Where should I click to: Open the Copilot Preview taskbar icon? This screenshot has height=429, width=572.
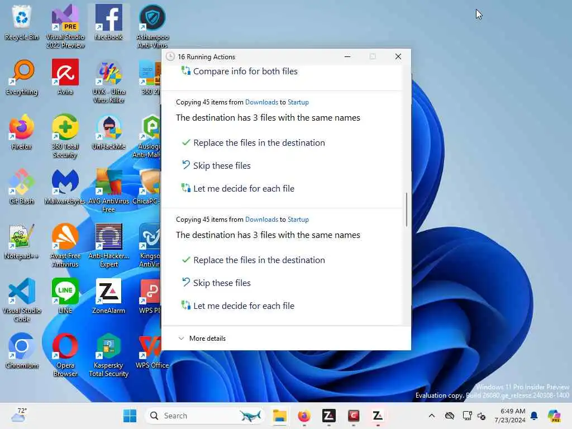(554, 416)
